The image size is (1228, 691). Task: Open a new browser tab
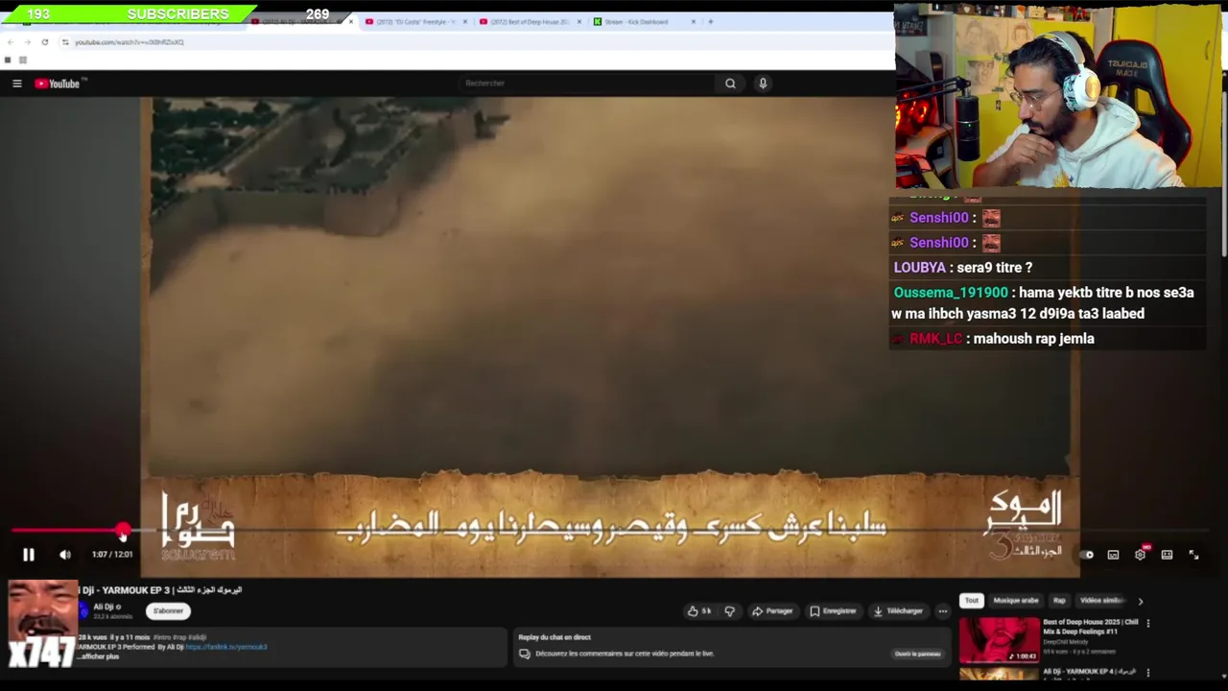[x=710, y=22]
